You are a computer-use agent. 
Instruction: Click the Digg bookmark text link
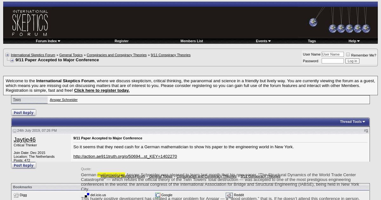click(23, 195)
